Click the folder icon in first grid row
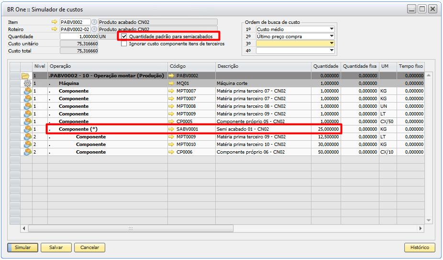Image resolution: width=443 pixels, height=260 pixels. click(x=25, y=76)
